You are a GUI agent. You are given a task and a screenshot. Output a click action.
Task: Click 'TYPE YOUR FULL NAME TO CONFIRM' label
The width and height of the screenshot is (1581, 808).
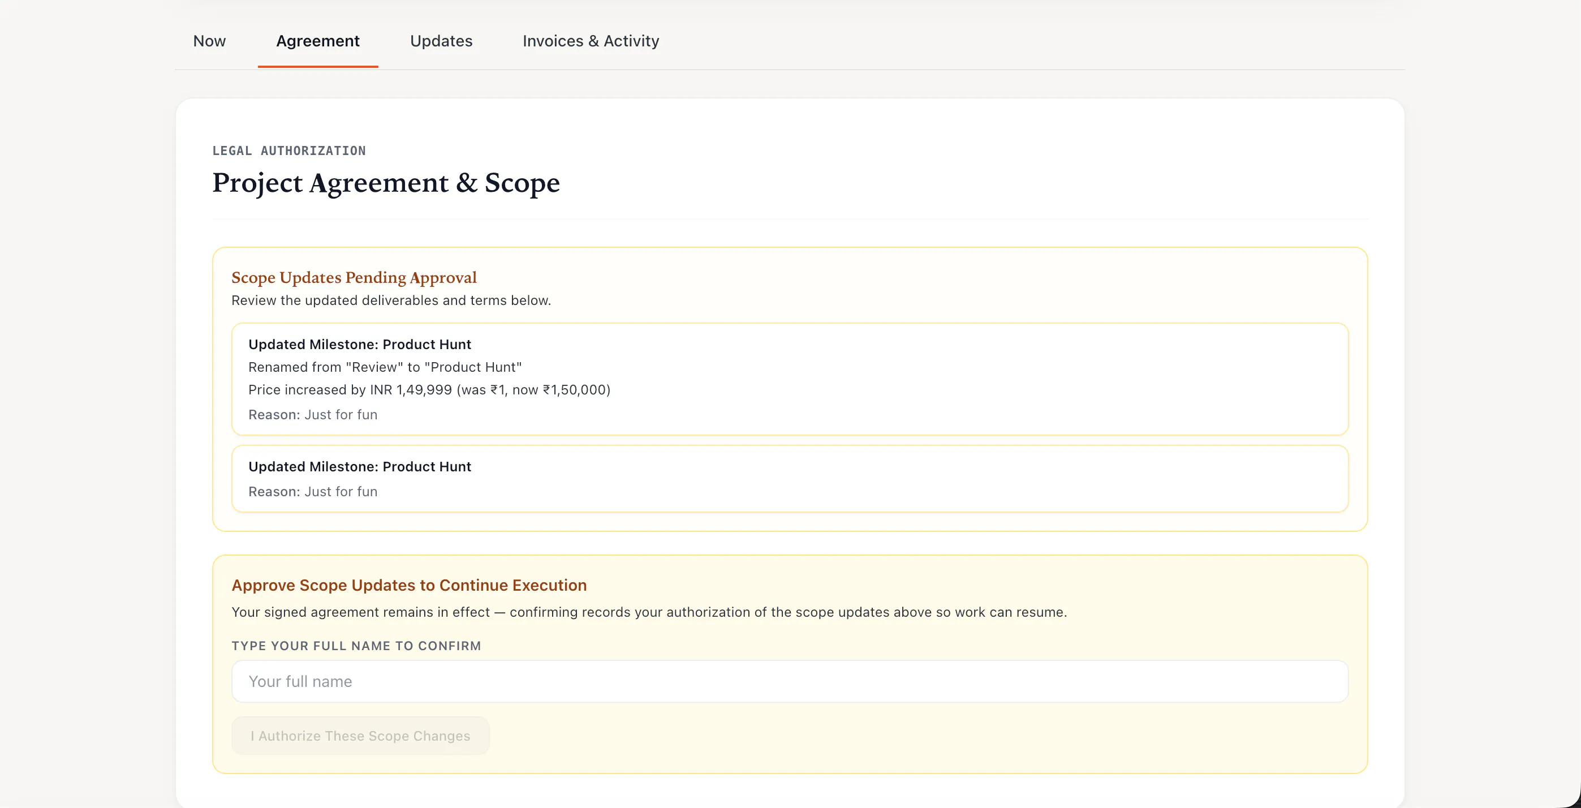pyautogui.click(x=356, y=646)
